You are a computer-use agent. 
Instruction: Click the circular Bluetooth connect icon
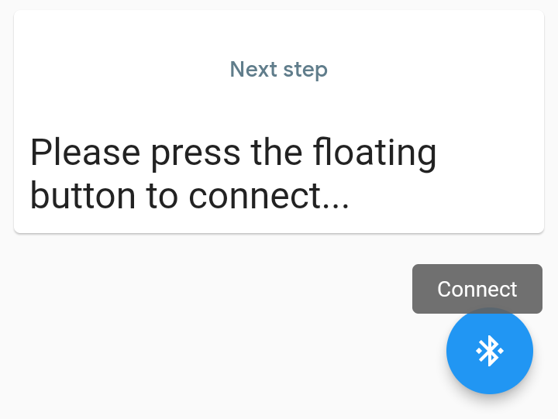click(x=490, y=351)
